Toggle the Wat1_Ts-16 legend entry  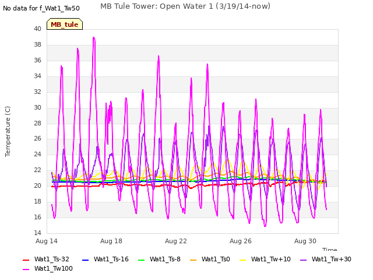[x=105, y=259]
